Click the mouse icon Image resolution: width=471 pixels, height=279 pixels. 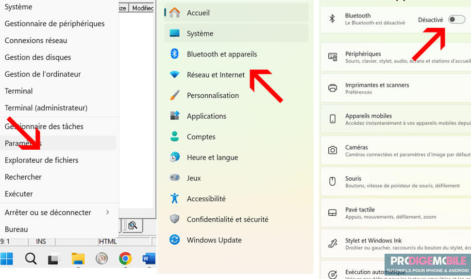click(x=332, y=181)
